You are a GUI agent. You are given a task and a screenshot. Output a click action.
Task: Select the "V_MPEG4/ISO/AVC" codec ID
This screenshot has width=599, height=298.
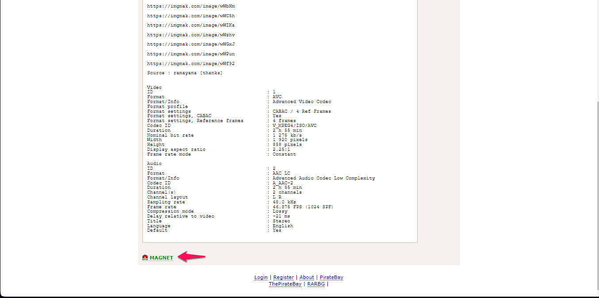click(x=295, y=126)
